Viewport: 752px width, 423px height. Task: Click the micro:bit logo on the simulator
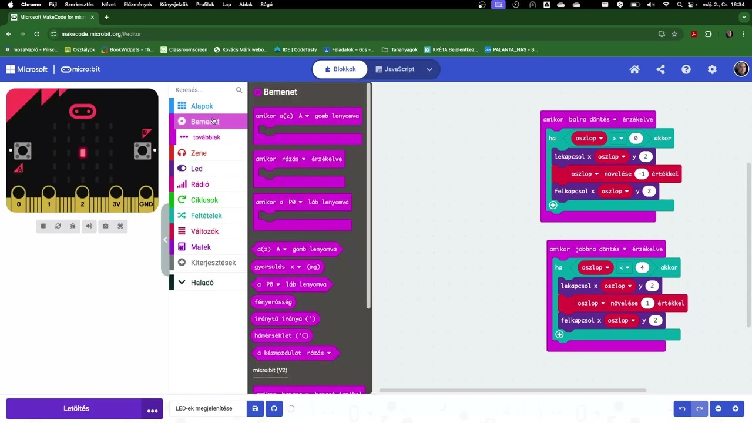pyautogui.click(x=82, y=110)
